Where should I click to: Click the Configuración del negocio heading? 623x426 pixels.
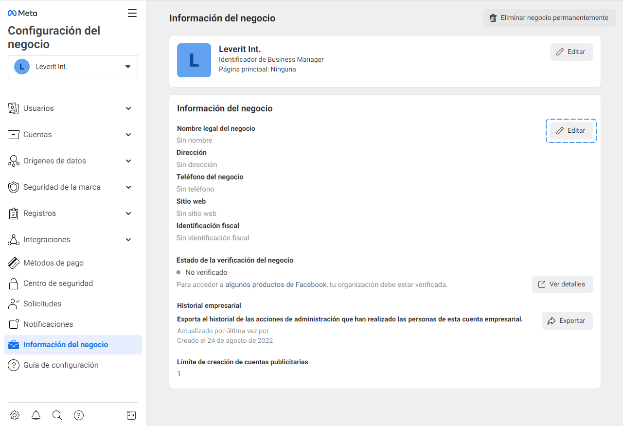pos(54,37)
